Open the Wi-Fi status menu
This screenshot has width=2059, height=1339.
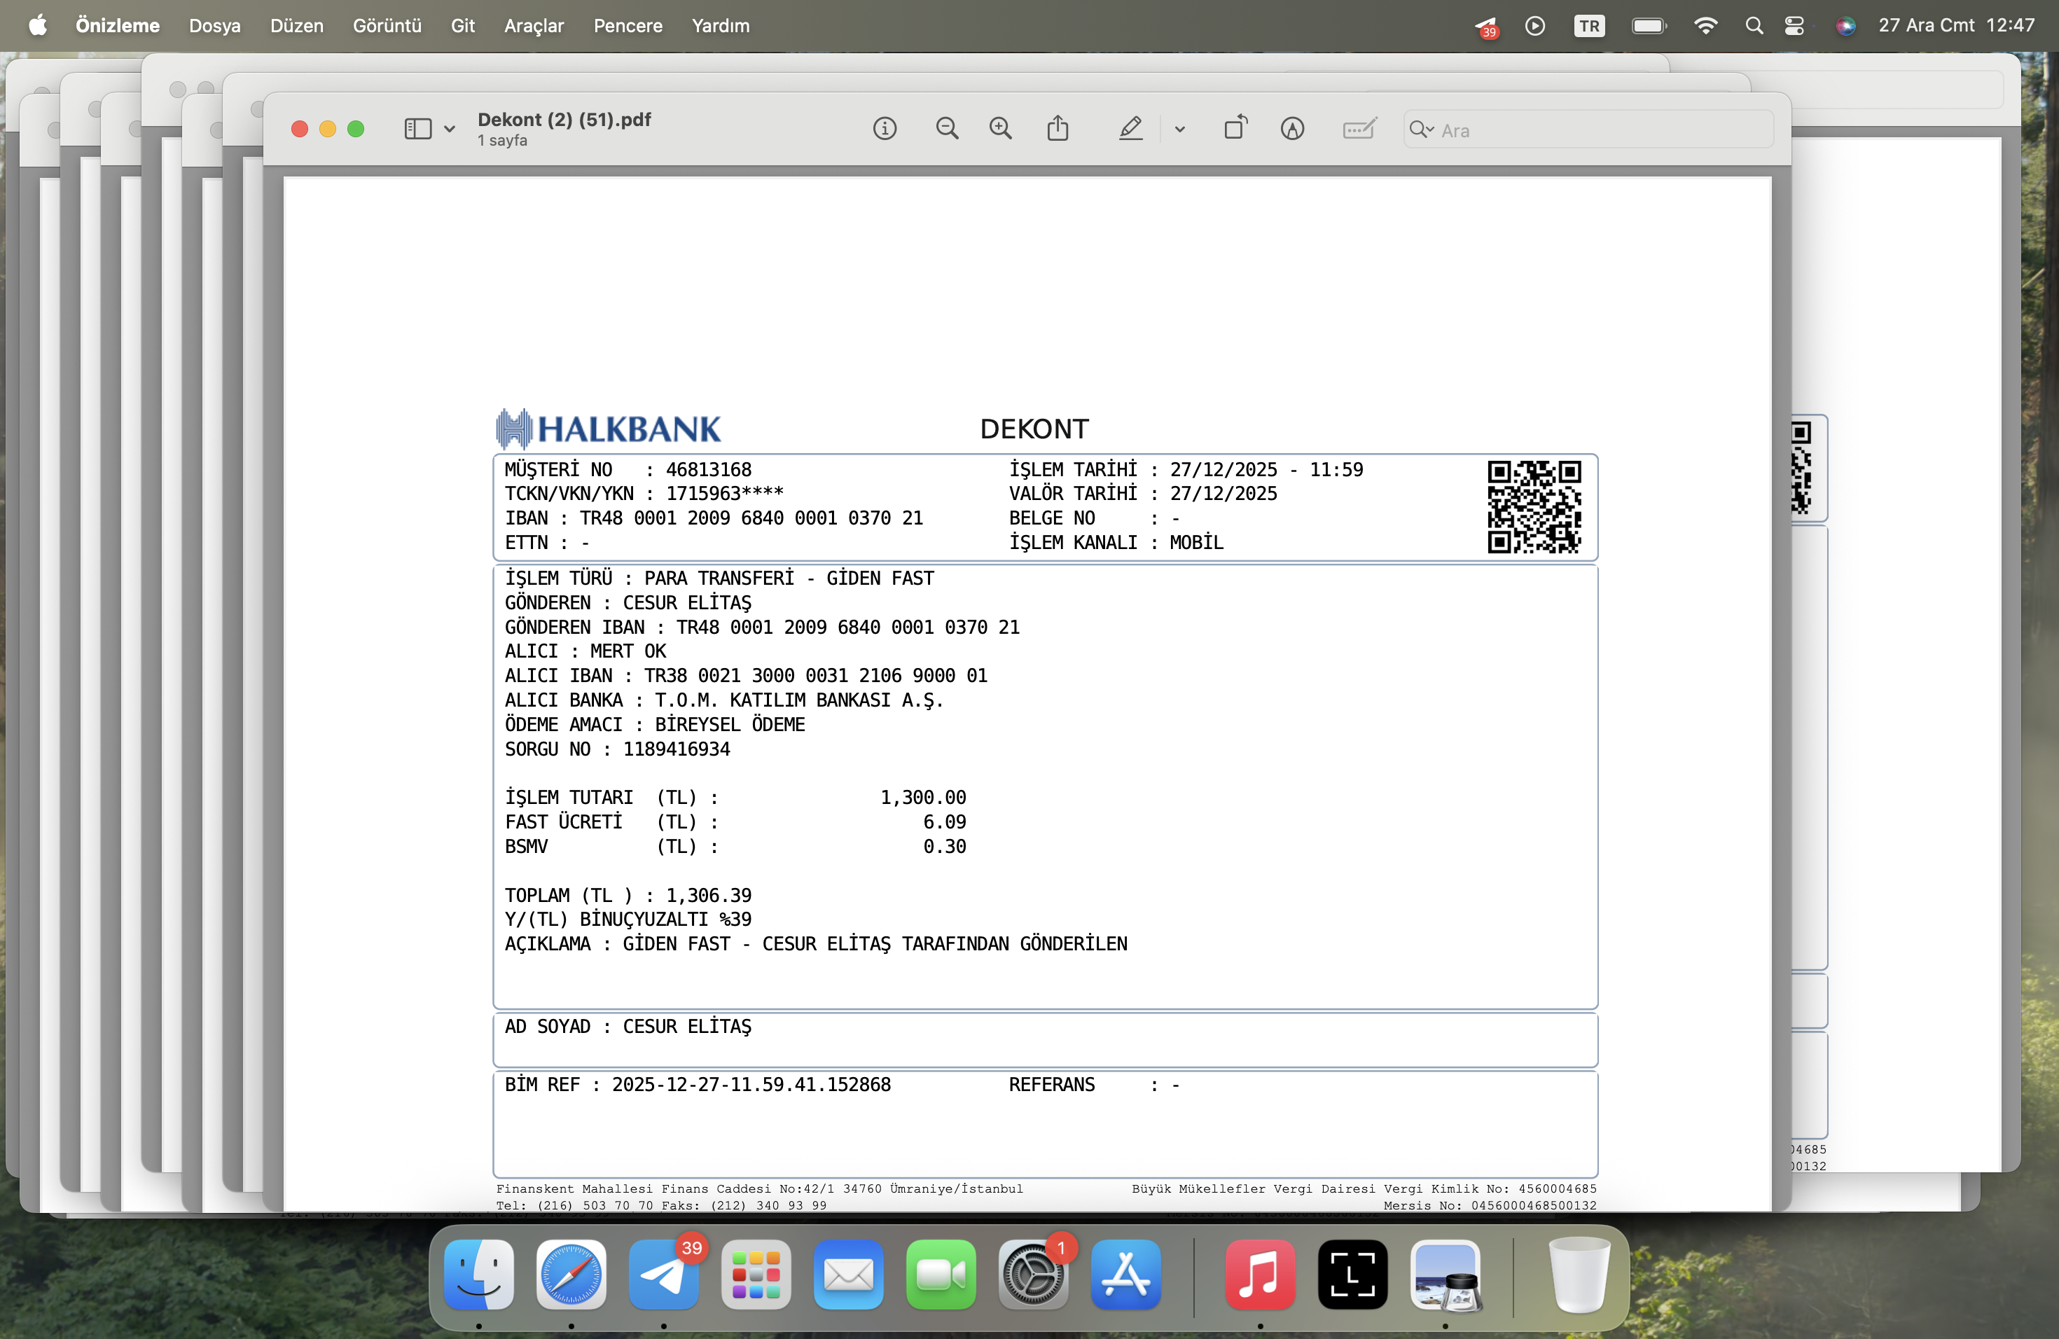click(1705, 26)
